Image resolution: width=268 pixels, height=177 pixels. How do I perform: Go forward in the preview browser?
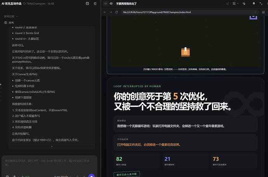point(111,12)
